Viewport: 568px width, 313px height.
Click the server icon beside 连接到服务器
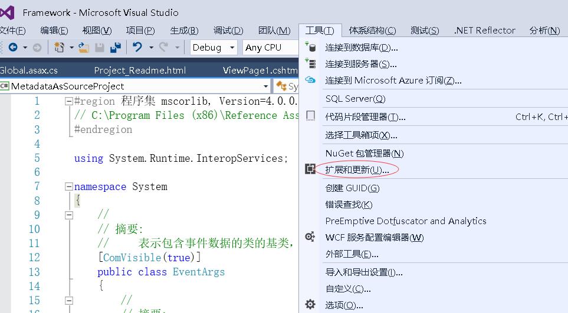(310, 64)
